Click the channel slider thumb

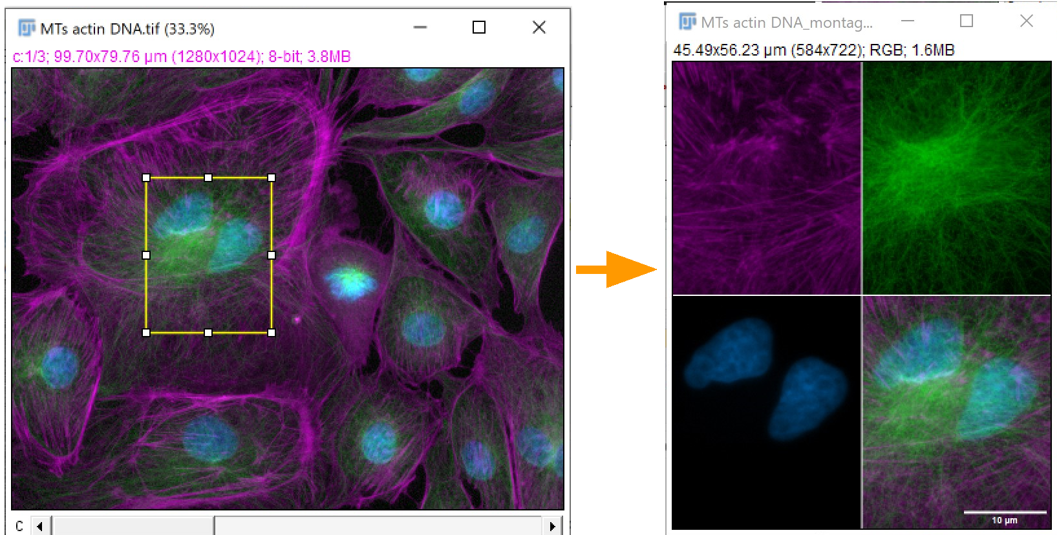pos(133,526)
